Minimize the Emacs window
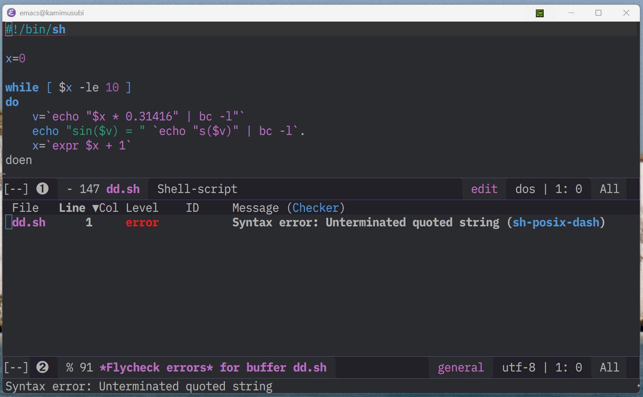Viewport: 643px width, 397px height. (571, 13)
